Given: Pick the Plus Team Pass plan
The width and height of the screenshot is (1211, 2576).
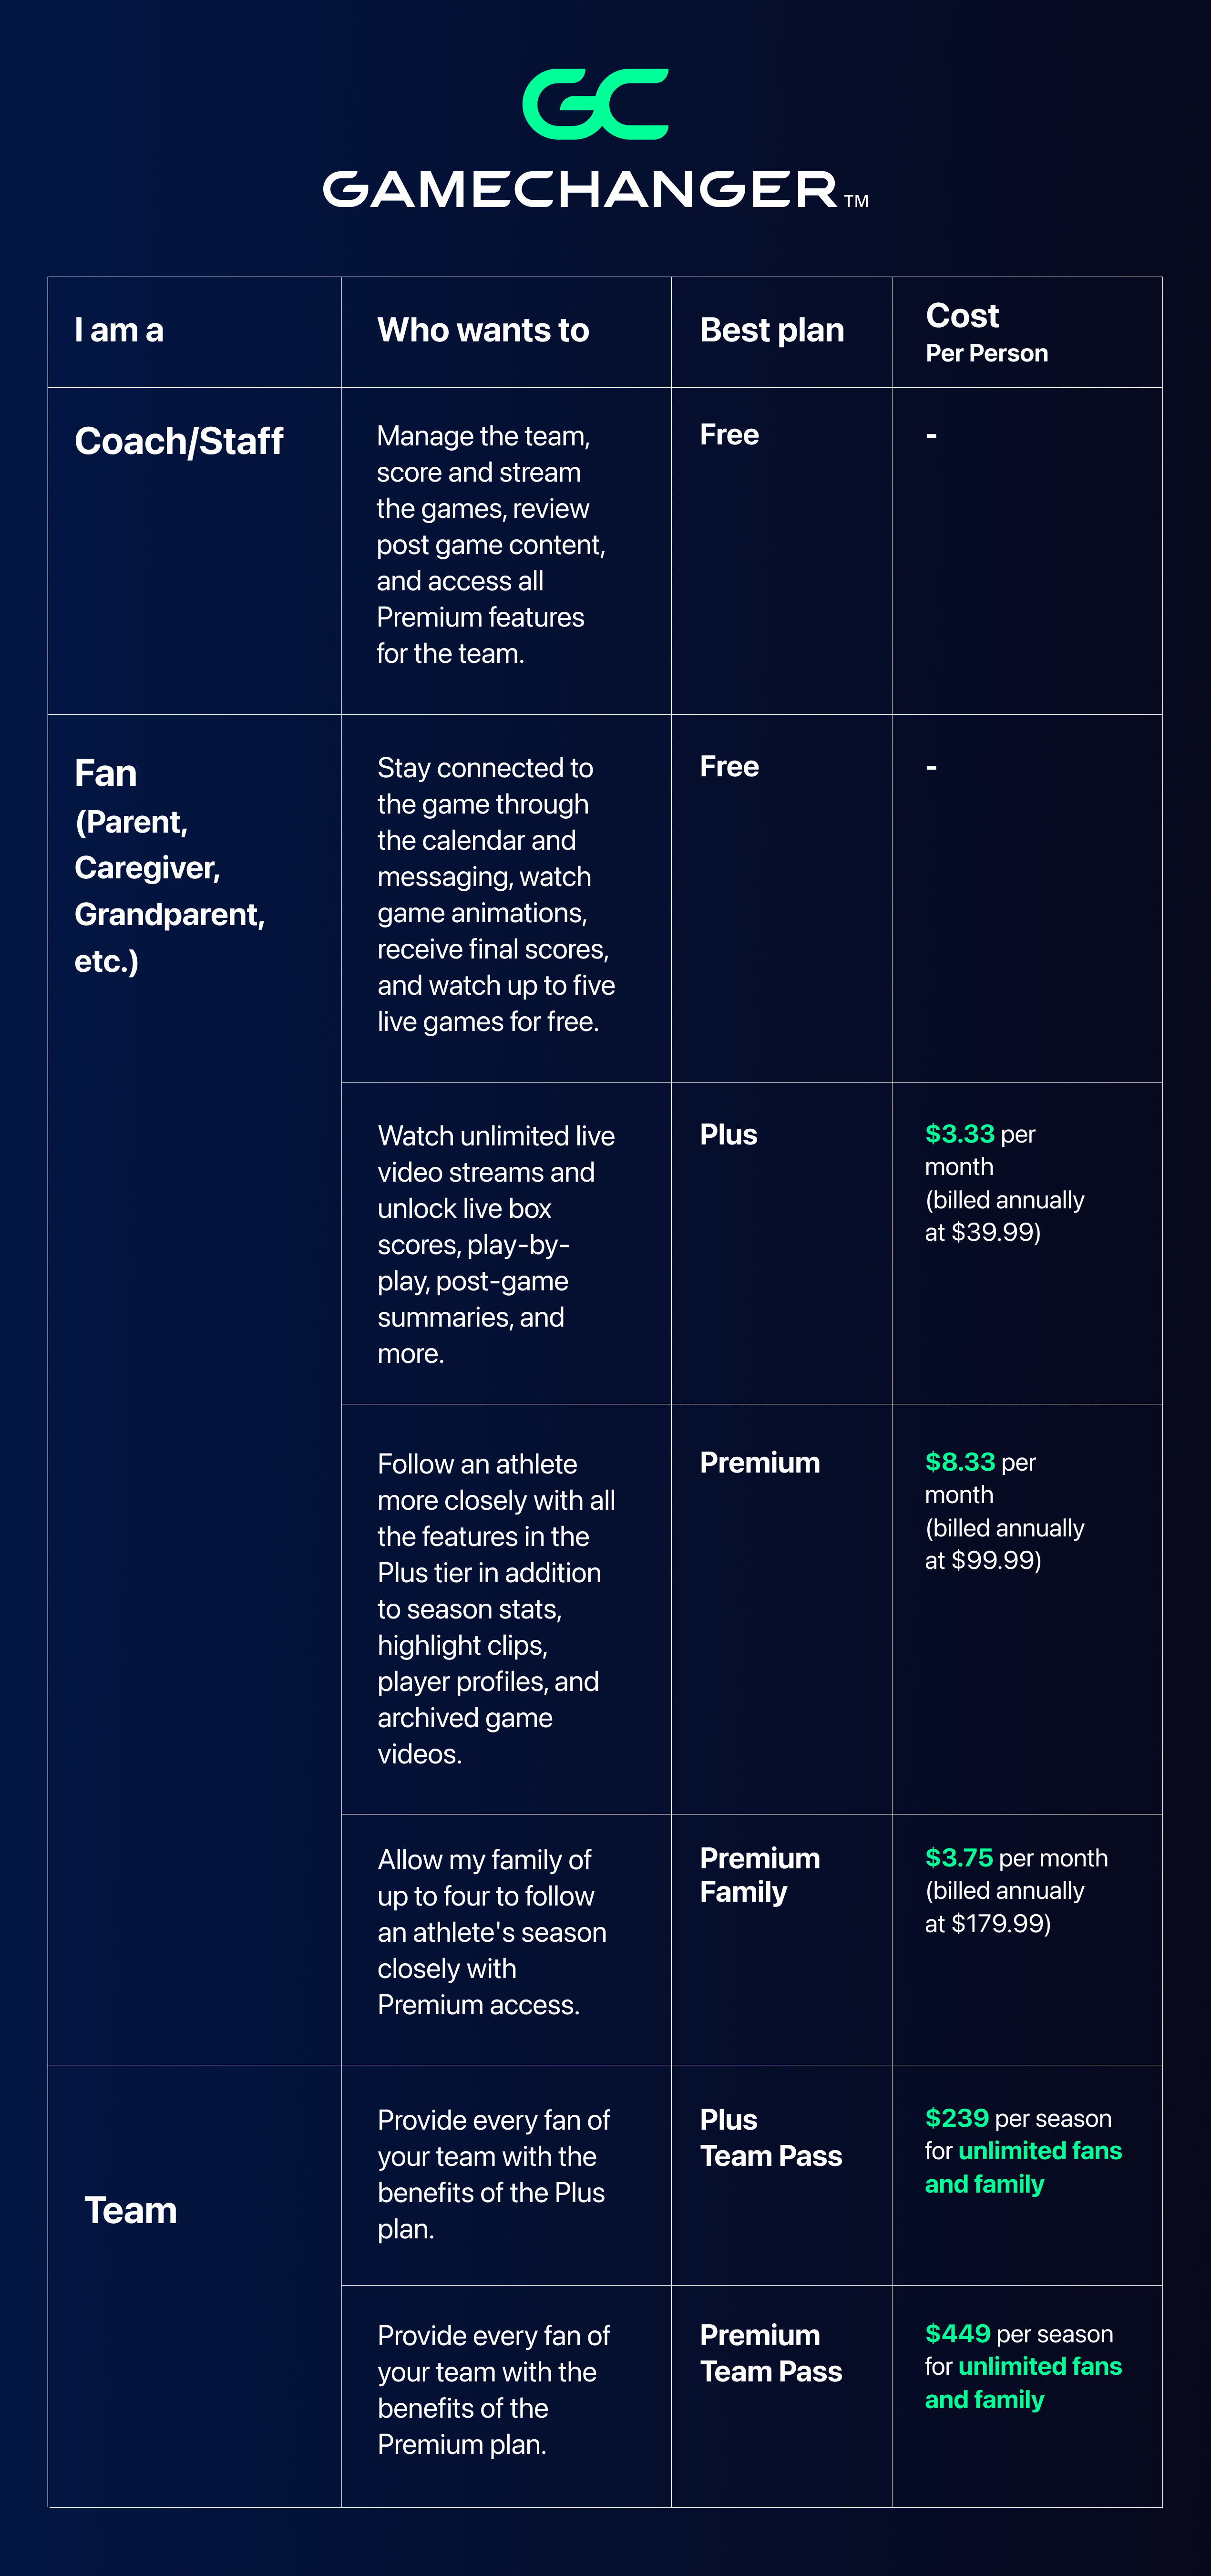Looking at the screenshot, I should (x=770, y=2138).
